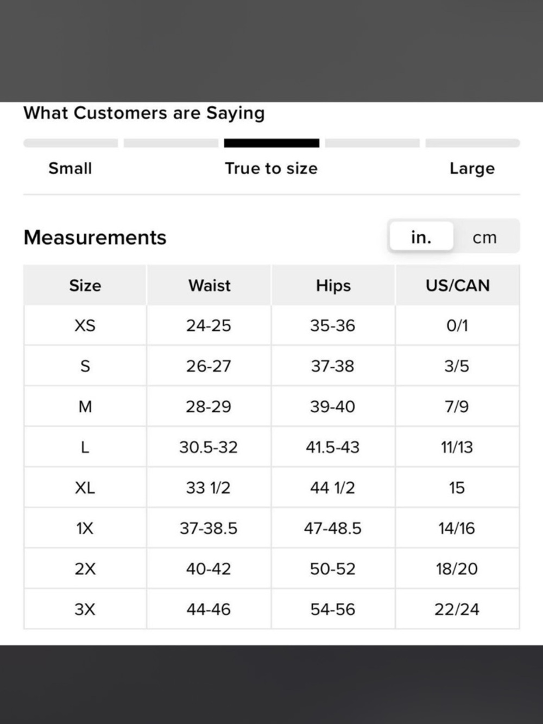Click the "Small" fit label
Viewport: 543px width, 724px height.
coord(70,168)
